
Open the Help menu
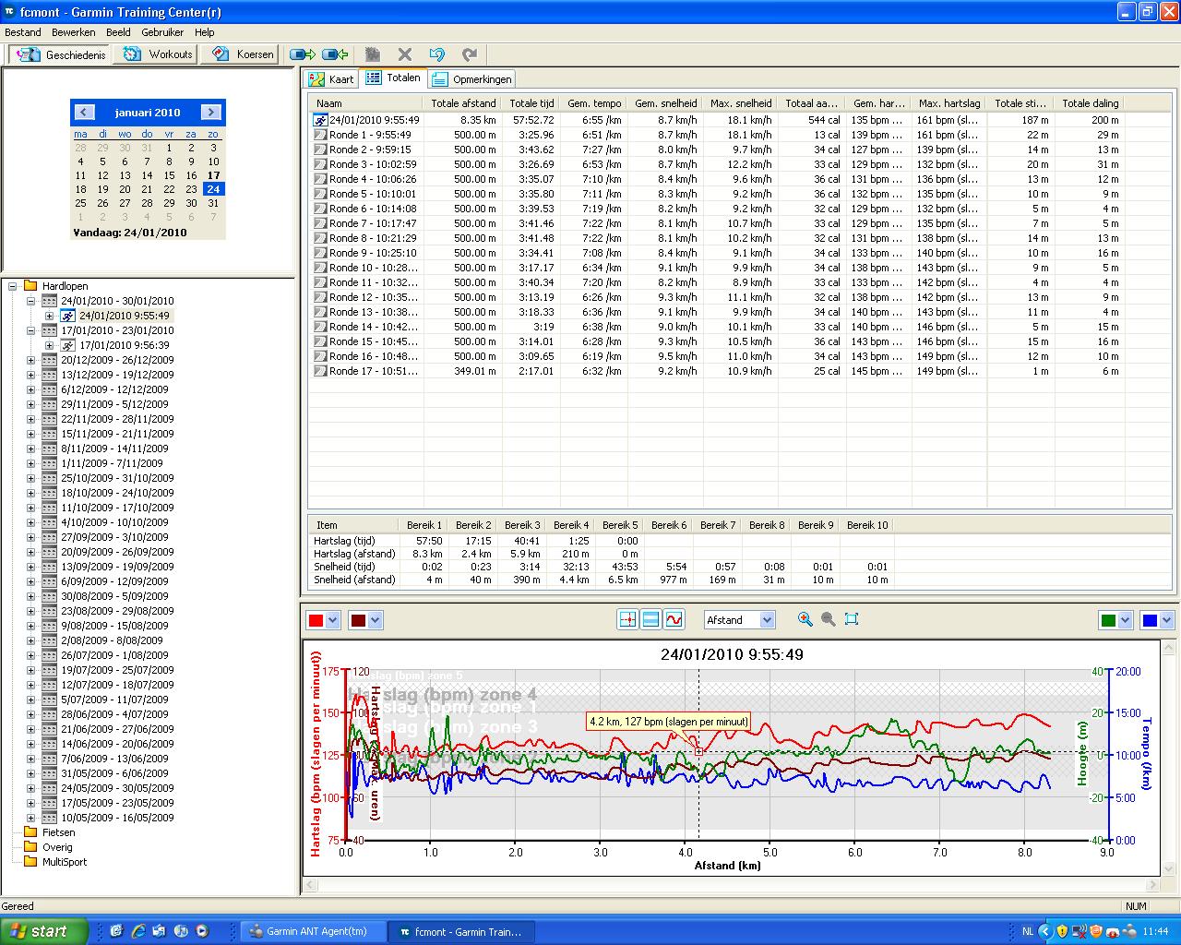[x=204, y=32]
